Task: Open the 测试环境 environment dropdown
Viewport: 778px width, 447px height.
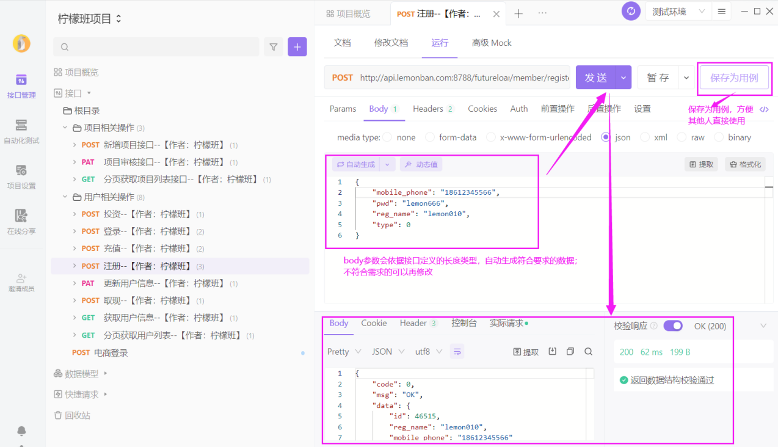Action: (x=678, y=12)
